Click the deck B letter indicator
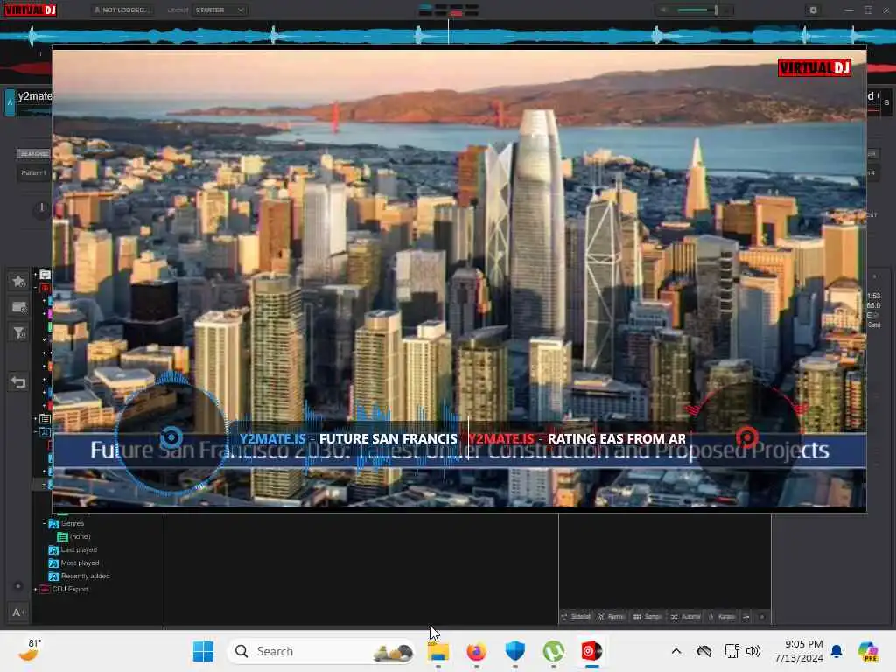The height and width of the screenshot is (672, 896). coord(886,102)
